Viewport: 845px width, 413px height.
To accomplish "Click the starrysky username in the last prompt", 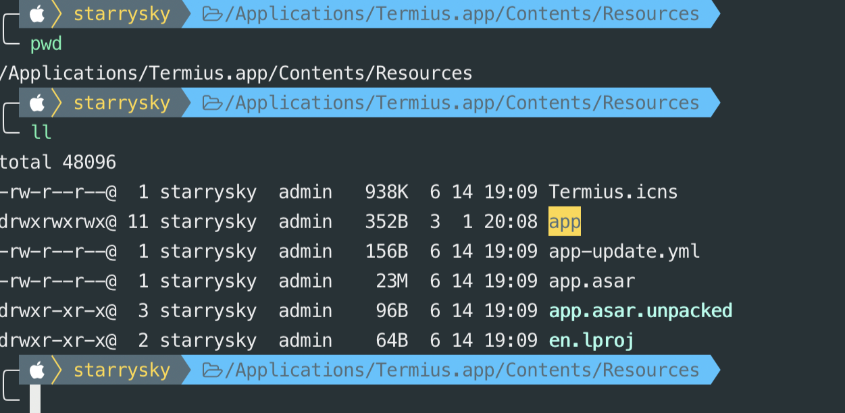I will (122, 370).
